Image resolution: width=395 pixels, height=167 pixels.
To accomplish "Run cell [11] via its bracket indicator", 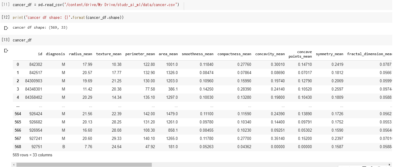I will (x=6, y=5).
